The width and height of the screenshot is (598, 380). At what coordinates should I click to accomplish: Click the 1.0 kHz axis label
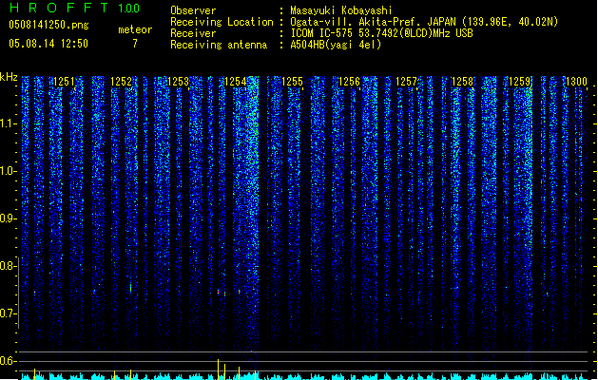[8, 171]
